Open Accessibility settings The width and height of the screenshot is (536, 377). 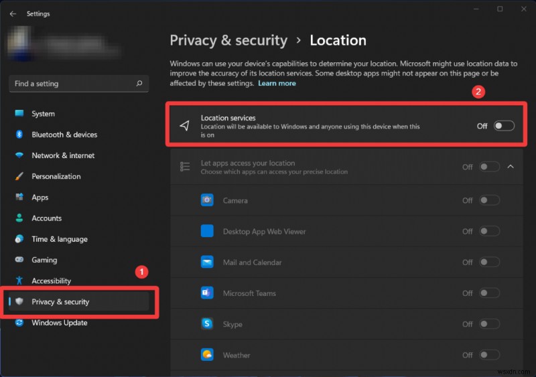coord(79,281)
